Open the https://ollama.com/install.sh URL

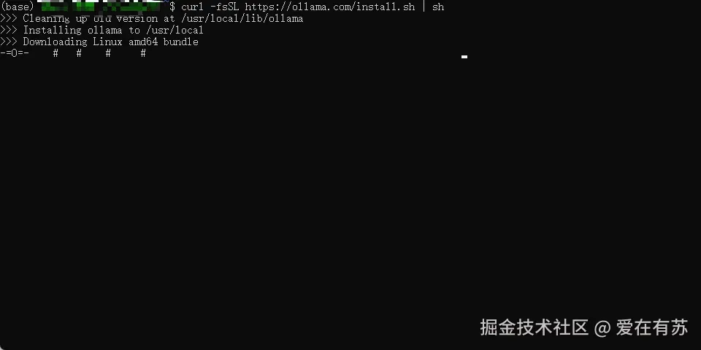330,7
